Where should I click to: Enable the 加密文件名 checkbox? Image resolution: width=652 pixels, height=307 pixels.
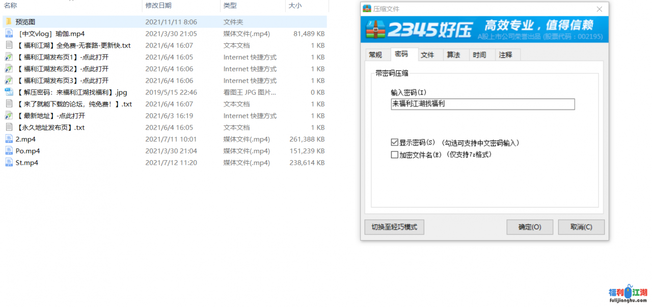pyautogui.click(x=394, y=155)
